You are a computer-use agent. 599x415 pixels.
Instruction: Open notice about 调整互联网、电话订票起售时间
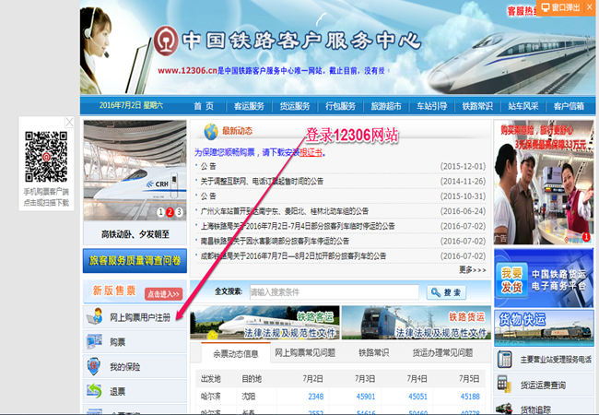(x=262, y=181)
